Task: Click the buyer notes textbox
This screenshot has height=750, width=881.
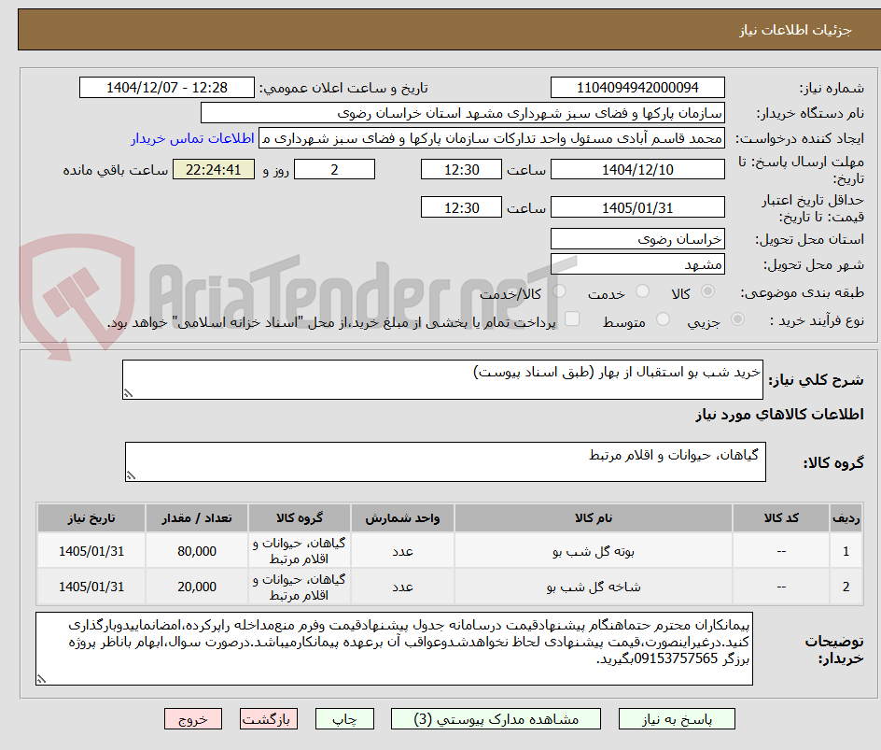Action: 394,649
